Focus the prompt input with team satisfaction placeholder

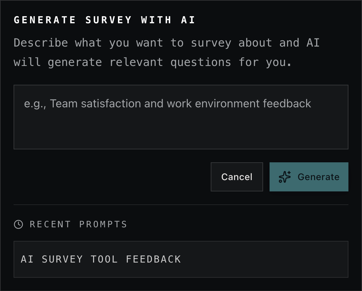pyautogui.click(x=181, y=116)
